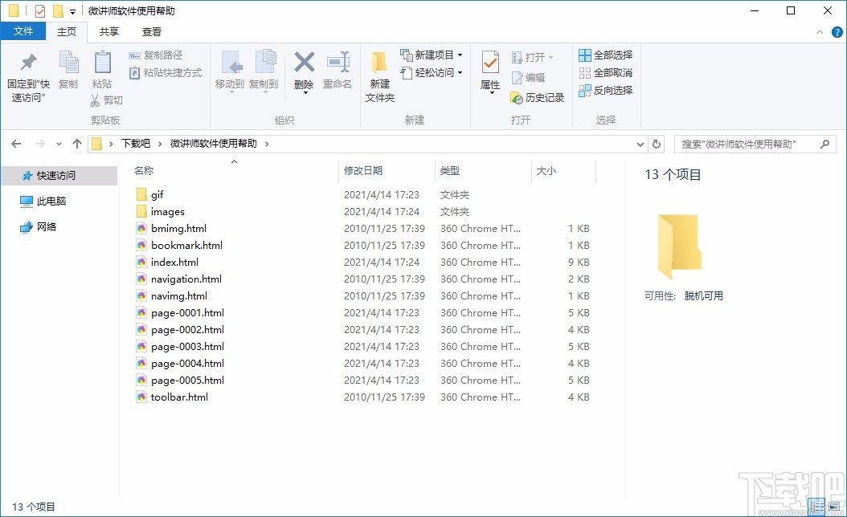Refresh the folder with the refresh icon
847x517 pixels.
(657, 144)
